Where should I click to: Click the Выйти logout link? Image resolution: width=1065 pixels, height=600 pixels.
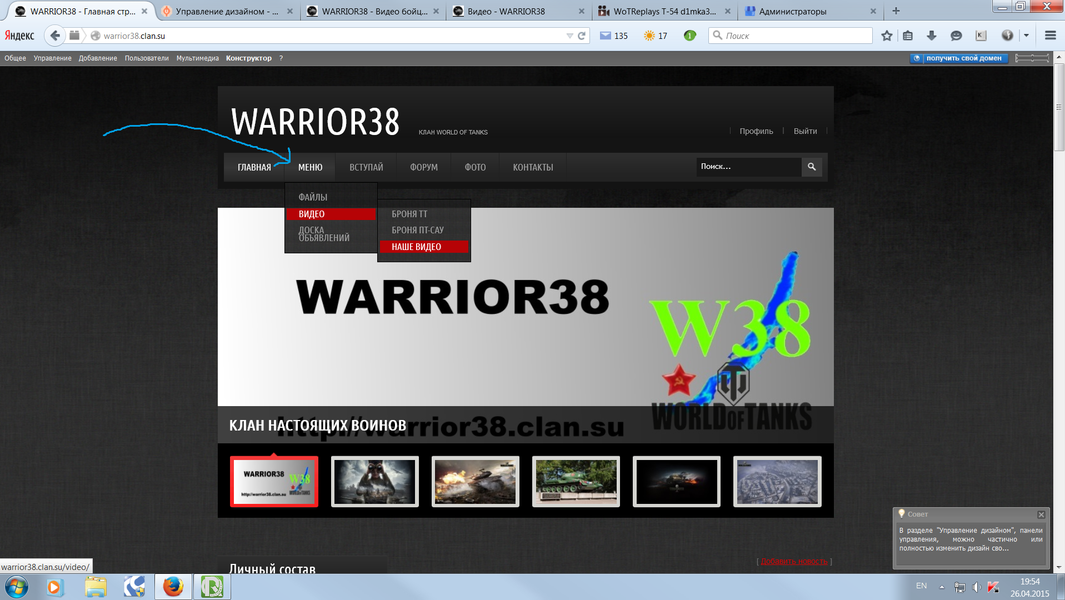coord(805,131)
